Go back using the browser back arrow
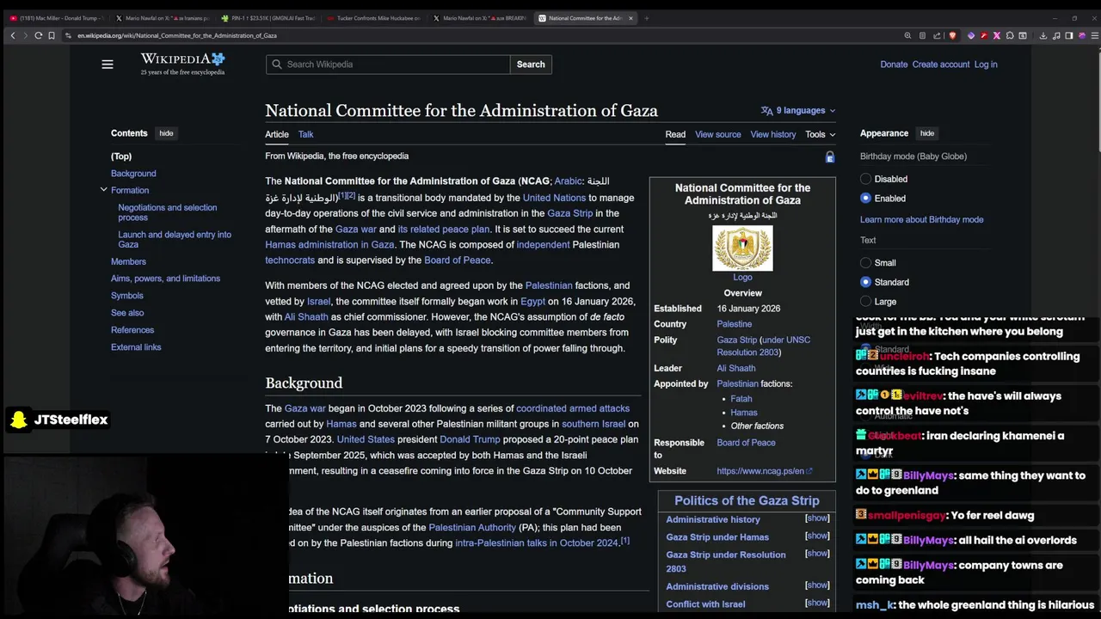The image size is (1101, 619). [12, 35]
